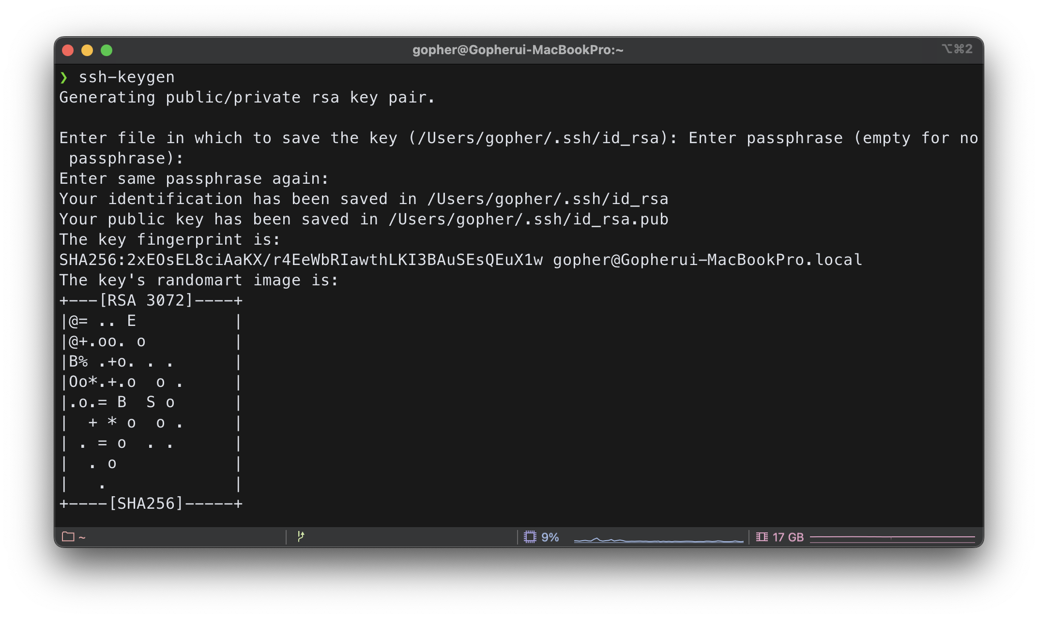Minimize the window with yellow button
Screen dimensions: 1038x619
[x=87, y=50]
